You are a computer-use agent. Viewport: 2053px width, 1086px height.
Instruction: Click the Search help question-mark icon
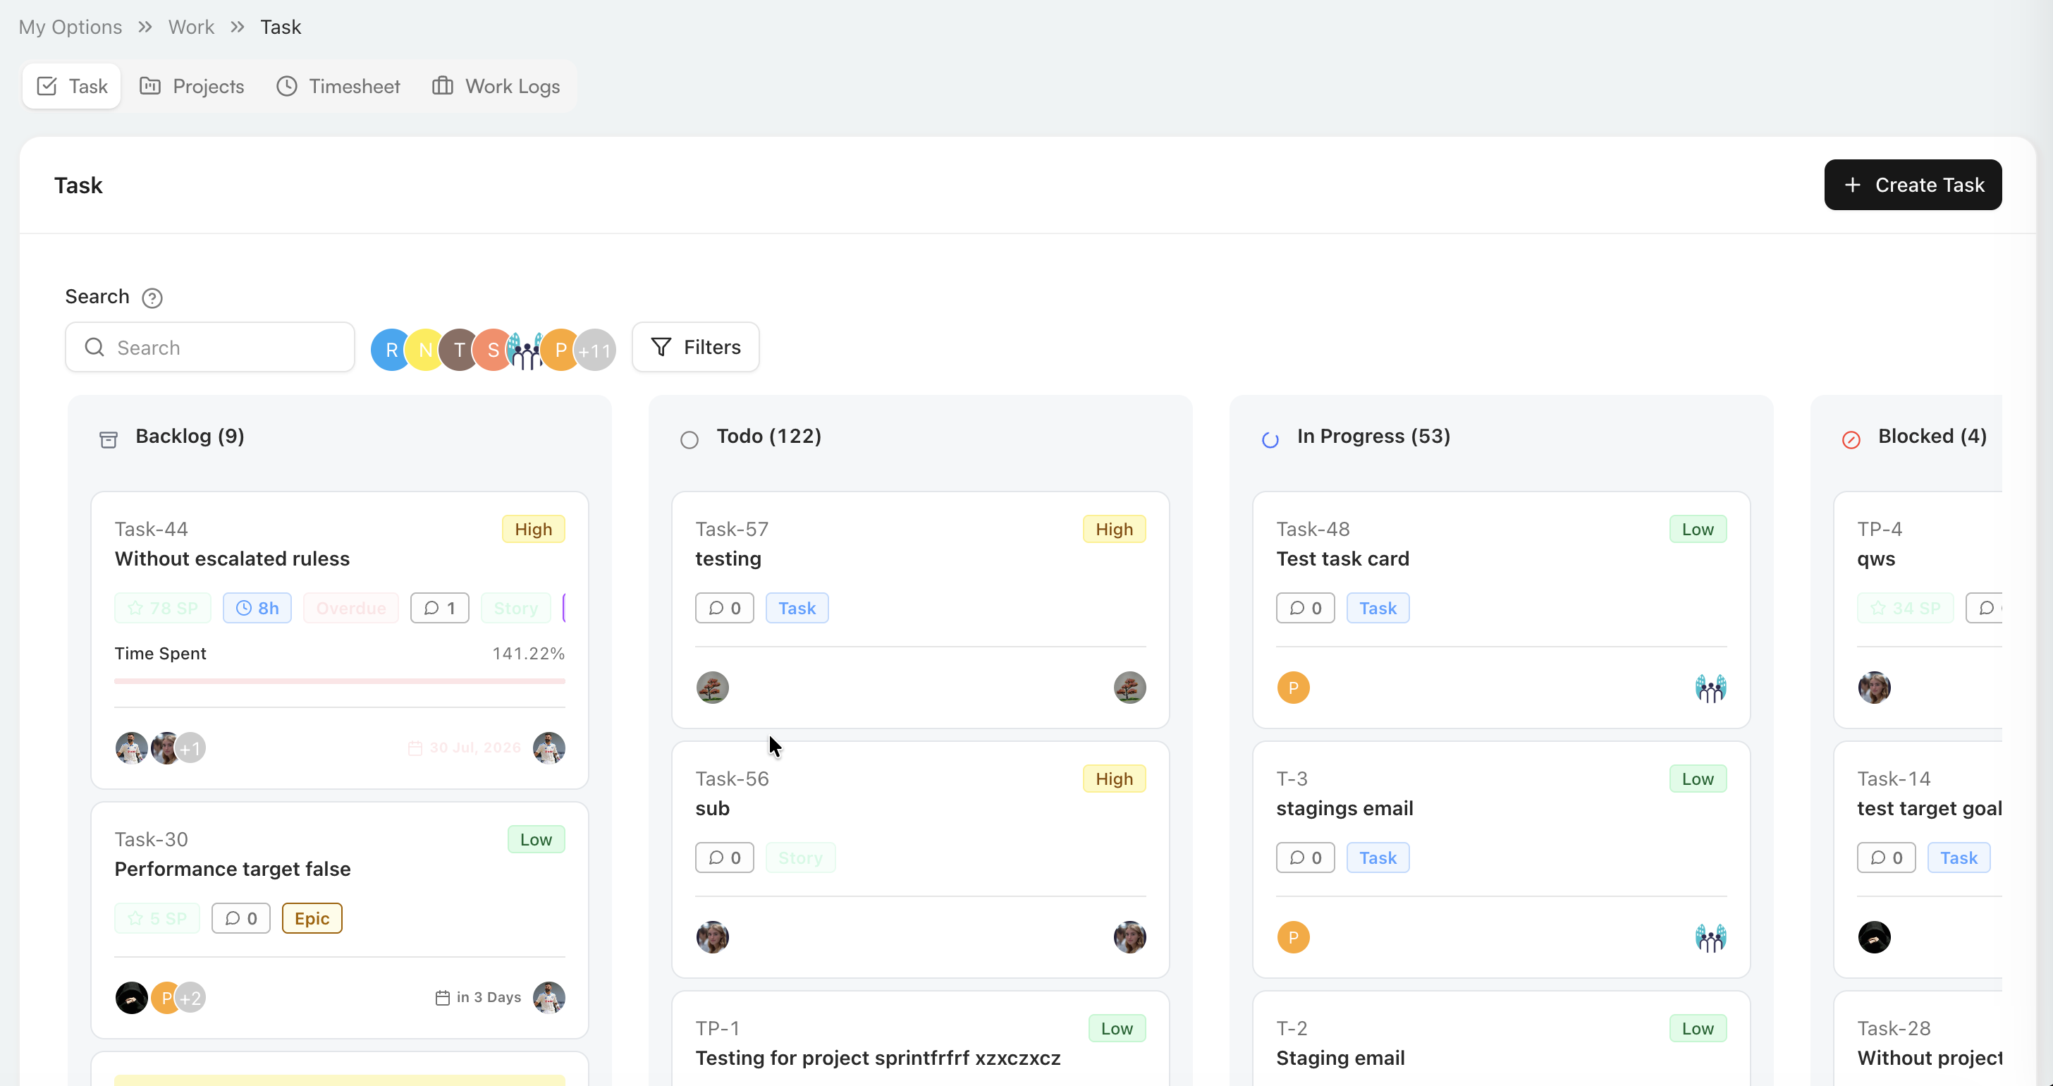point(152,298)
